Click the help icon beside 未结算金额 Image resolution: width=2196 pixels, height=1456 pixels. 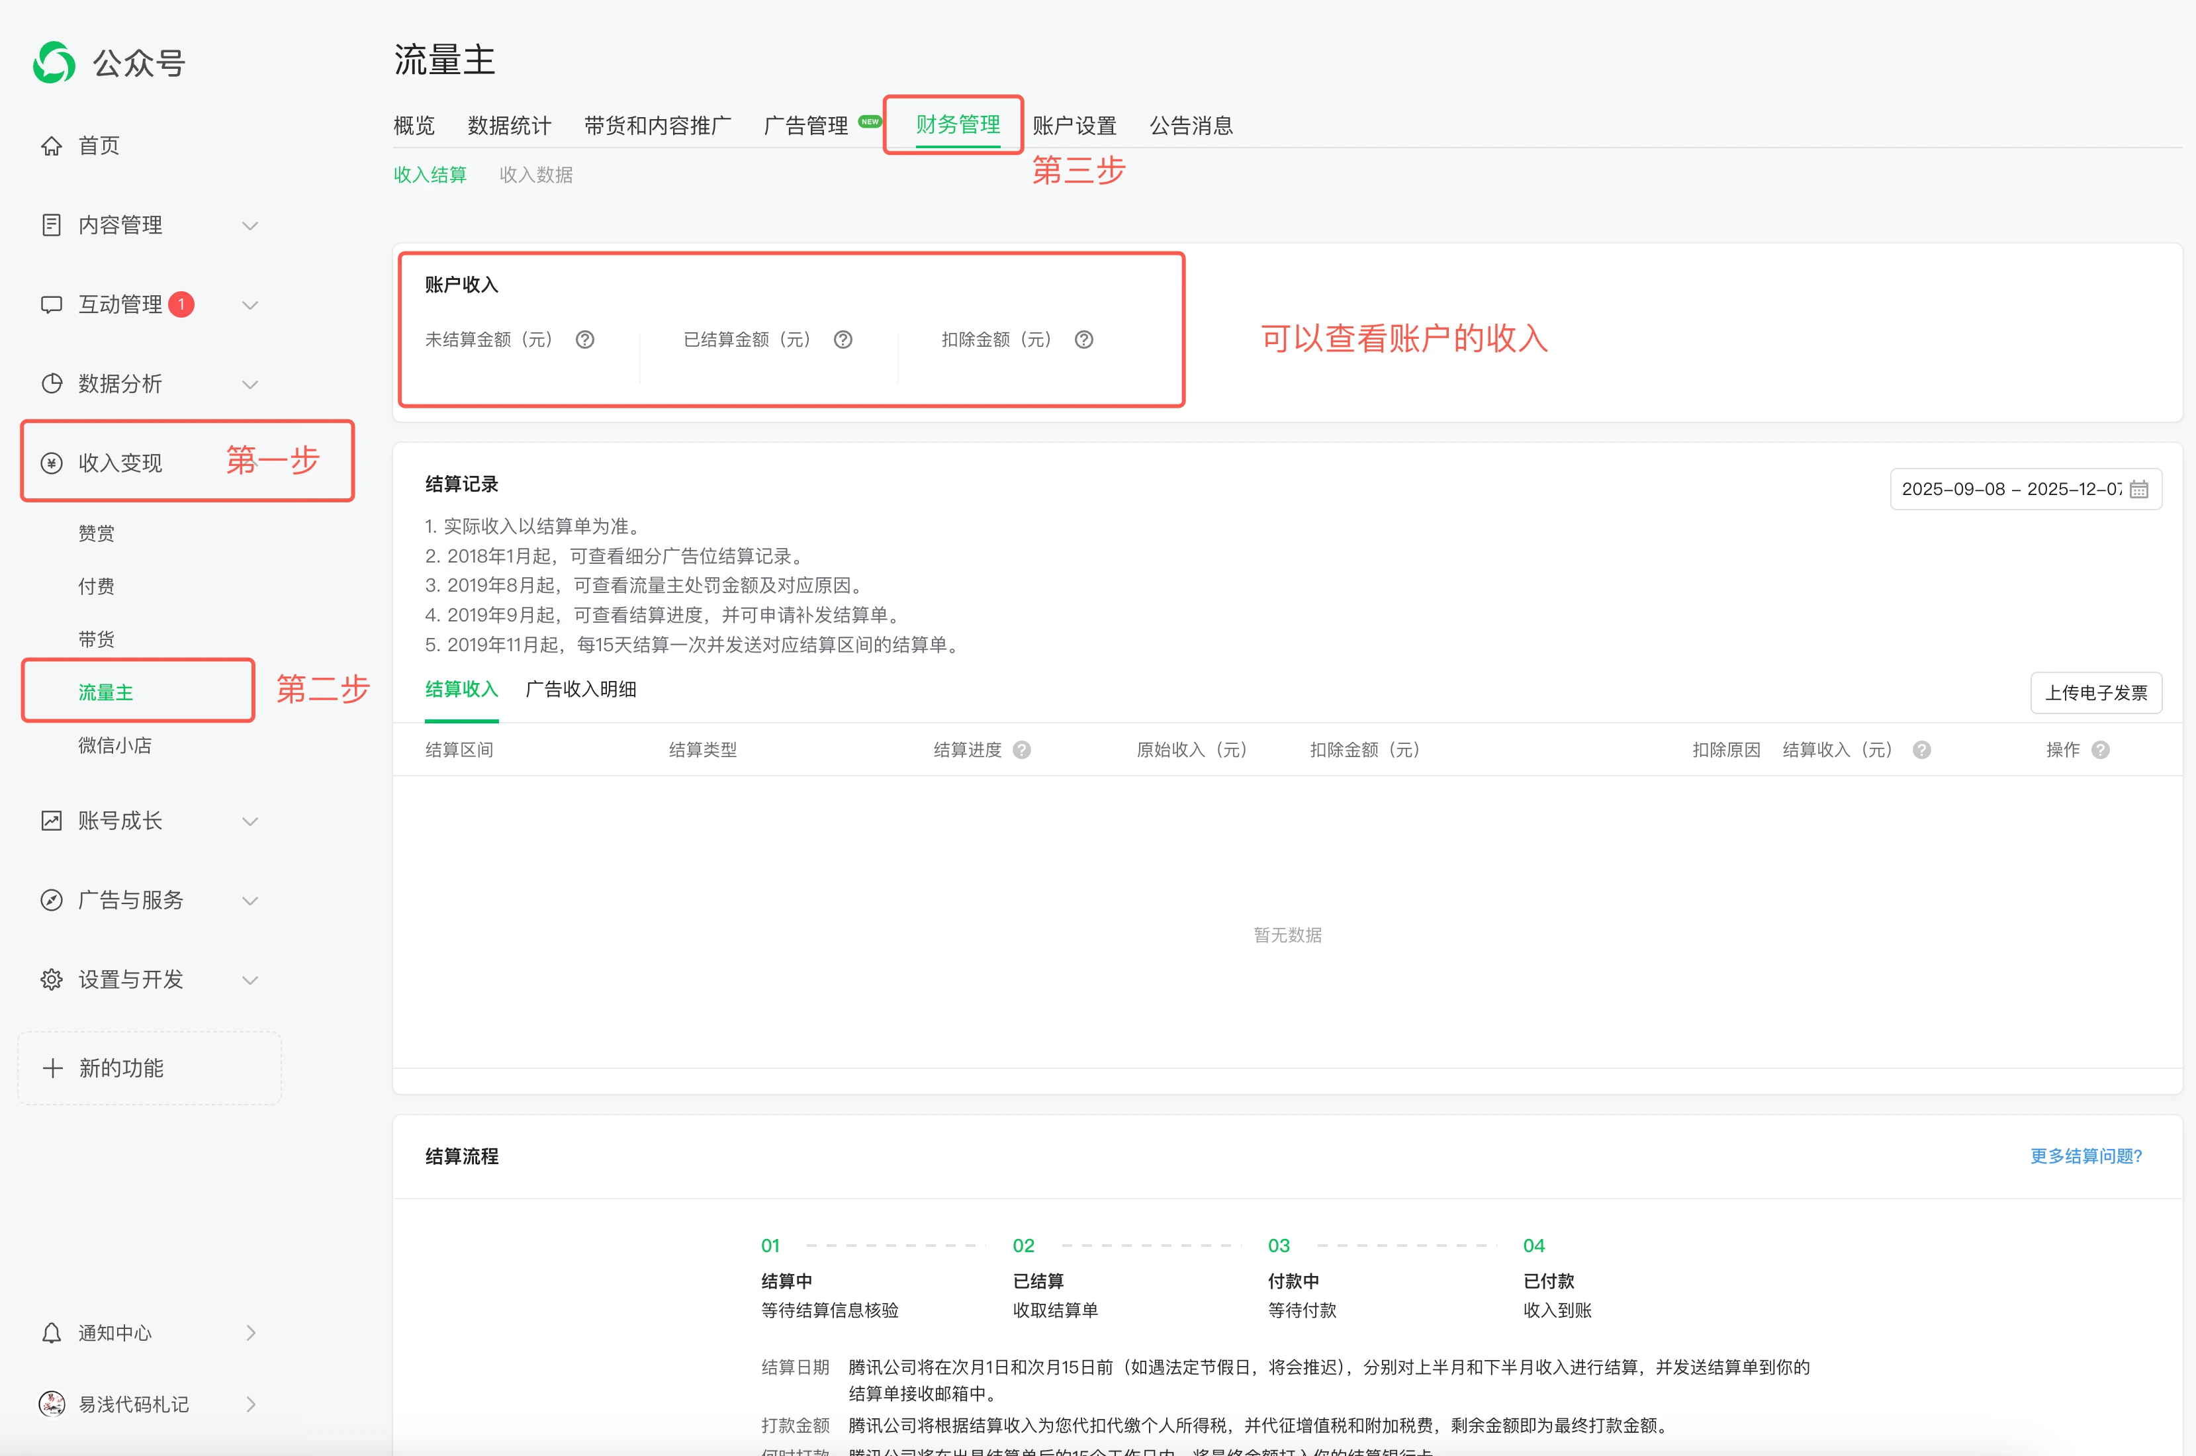tap(585, 340)
